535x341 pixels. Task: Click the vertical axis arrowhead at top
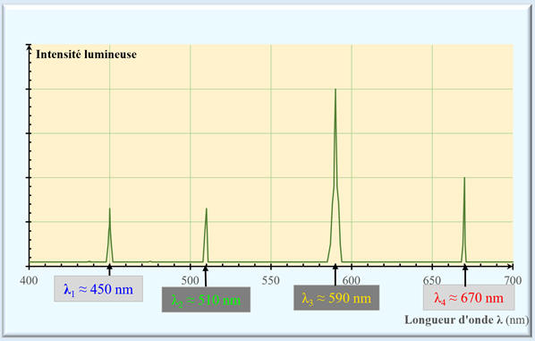pyautogui.click(x=30, y=47)
